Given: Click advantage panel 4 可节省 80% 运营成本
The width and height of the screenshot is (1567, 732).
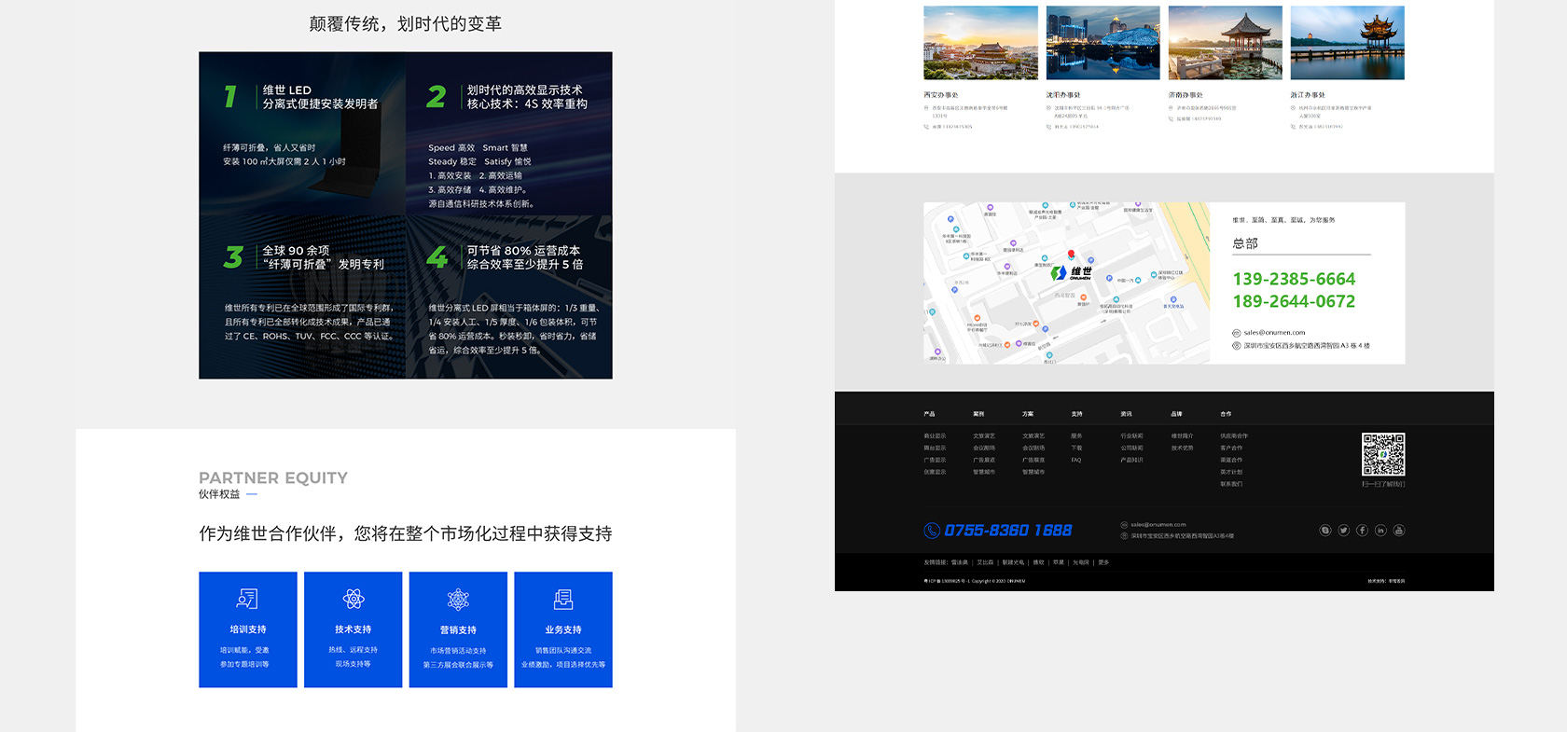Looking at the screenshot, I should [509, 297].
